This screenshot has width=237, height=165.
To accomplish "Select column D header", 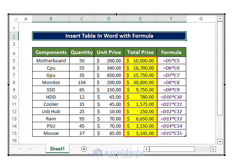I will 109,19.
